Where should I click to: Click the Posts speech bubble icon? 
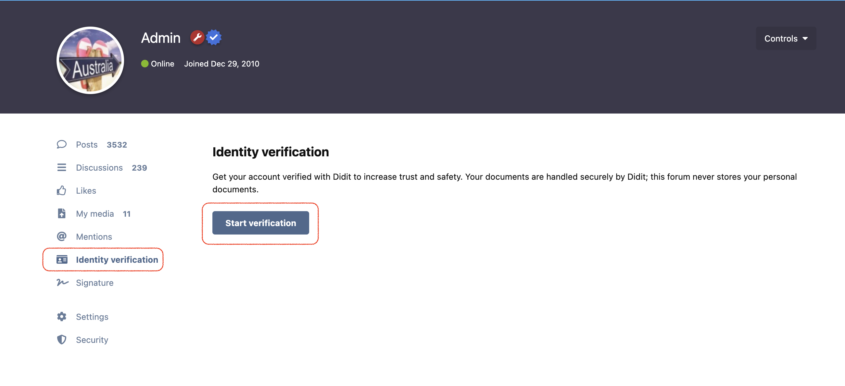pos(61,144)
